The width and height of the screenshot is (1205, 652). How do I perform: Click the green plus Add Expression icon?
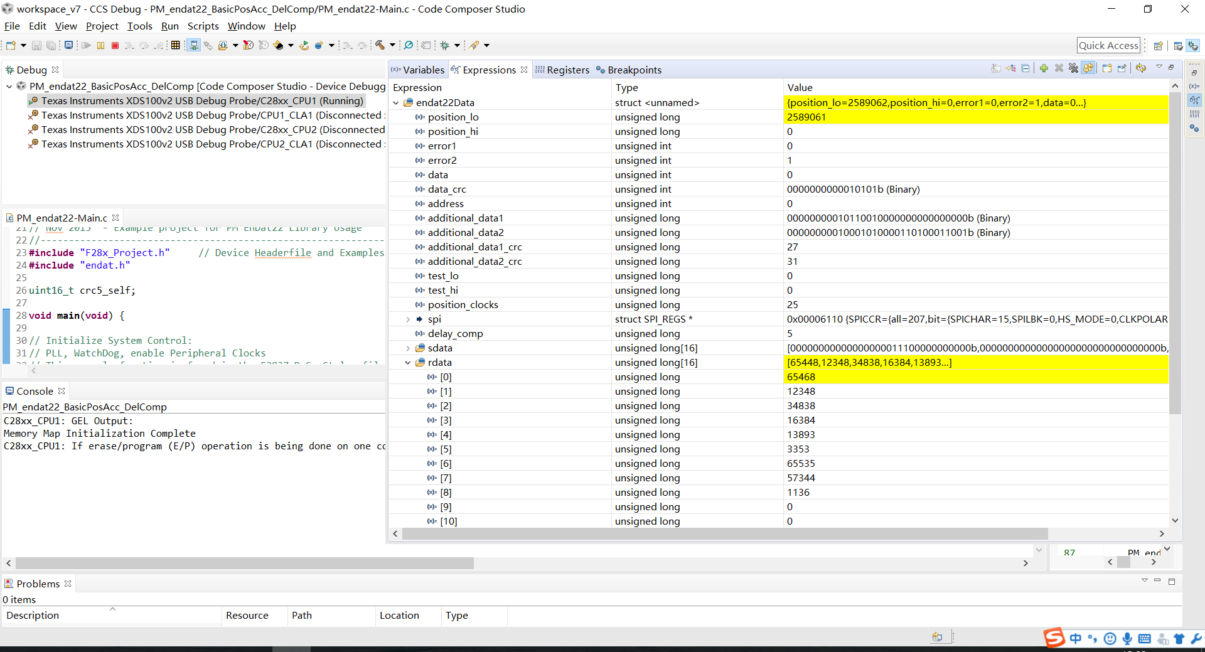(1043, 68)
